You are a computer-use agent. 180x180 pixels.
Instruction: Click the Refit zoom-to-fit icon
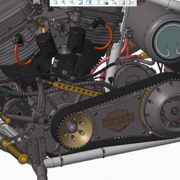[55, 2]
